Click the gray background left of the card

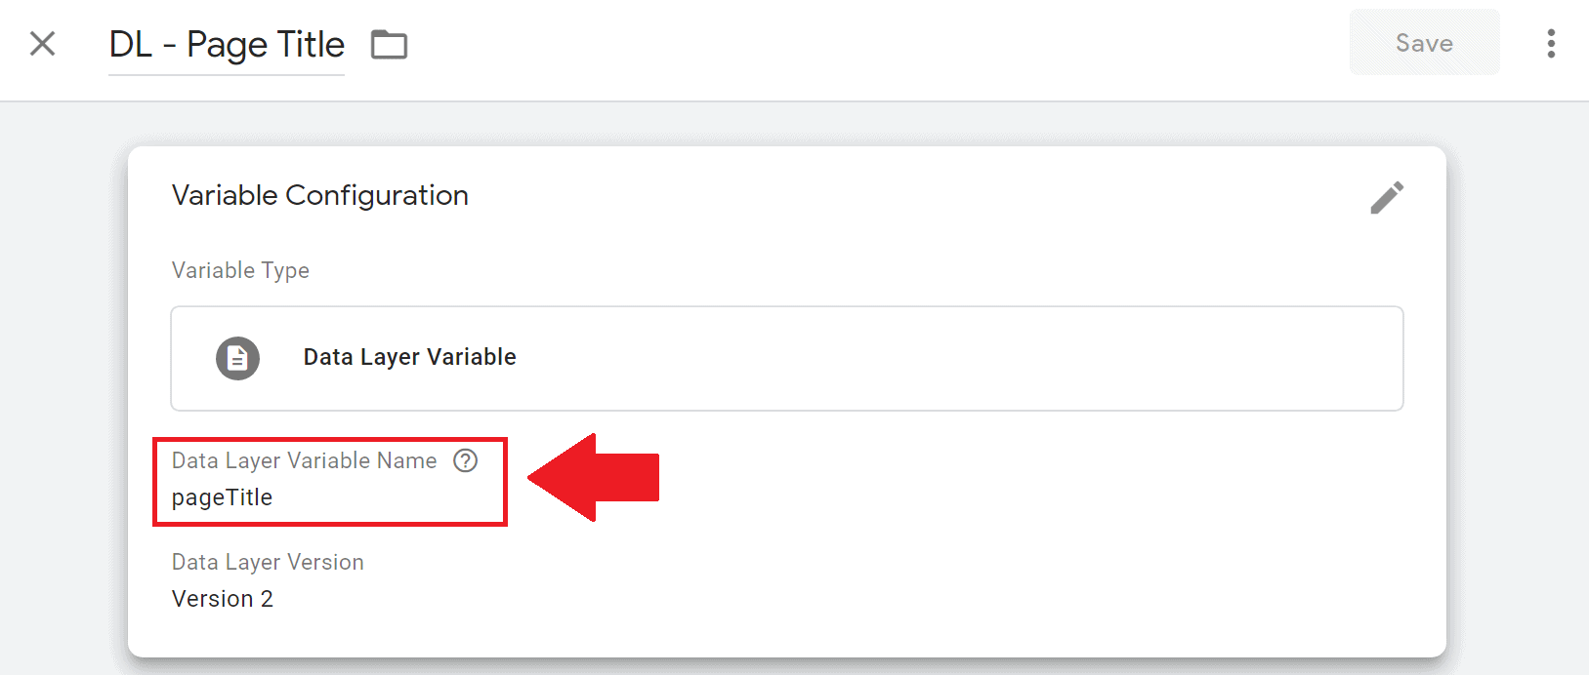pyautogui.click(x=63, y=390)
